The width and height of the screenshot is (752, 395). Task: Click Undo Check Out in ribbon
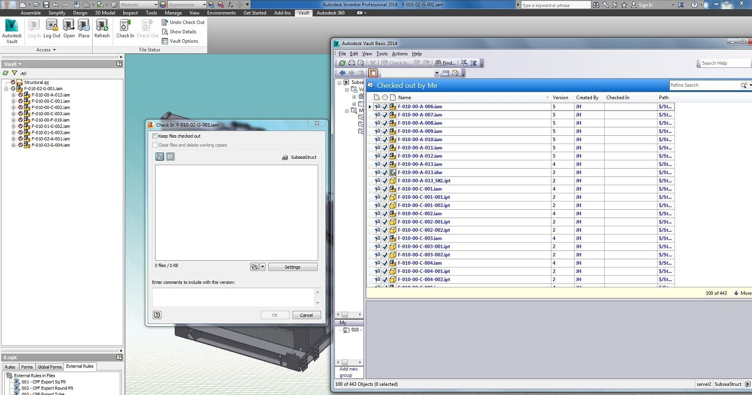pyautogui.click(x=183, y=22)
